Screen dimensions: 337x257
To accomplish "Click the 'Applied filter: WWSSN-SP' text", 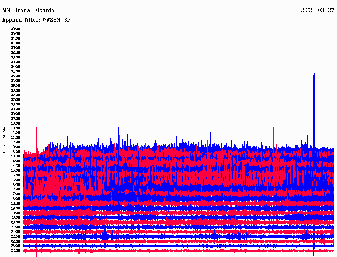I will (36, 20).
